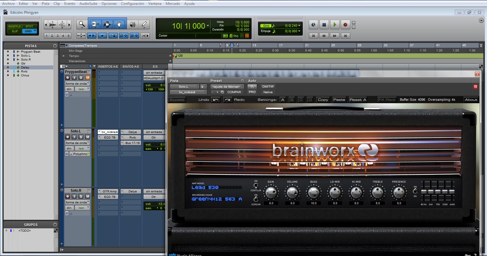The image size is (487, 256).
Task: Toggle the SCREAM switch on the amp
Action: (256, 199)
